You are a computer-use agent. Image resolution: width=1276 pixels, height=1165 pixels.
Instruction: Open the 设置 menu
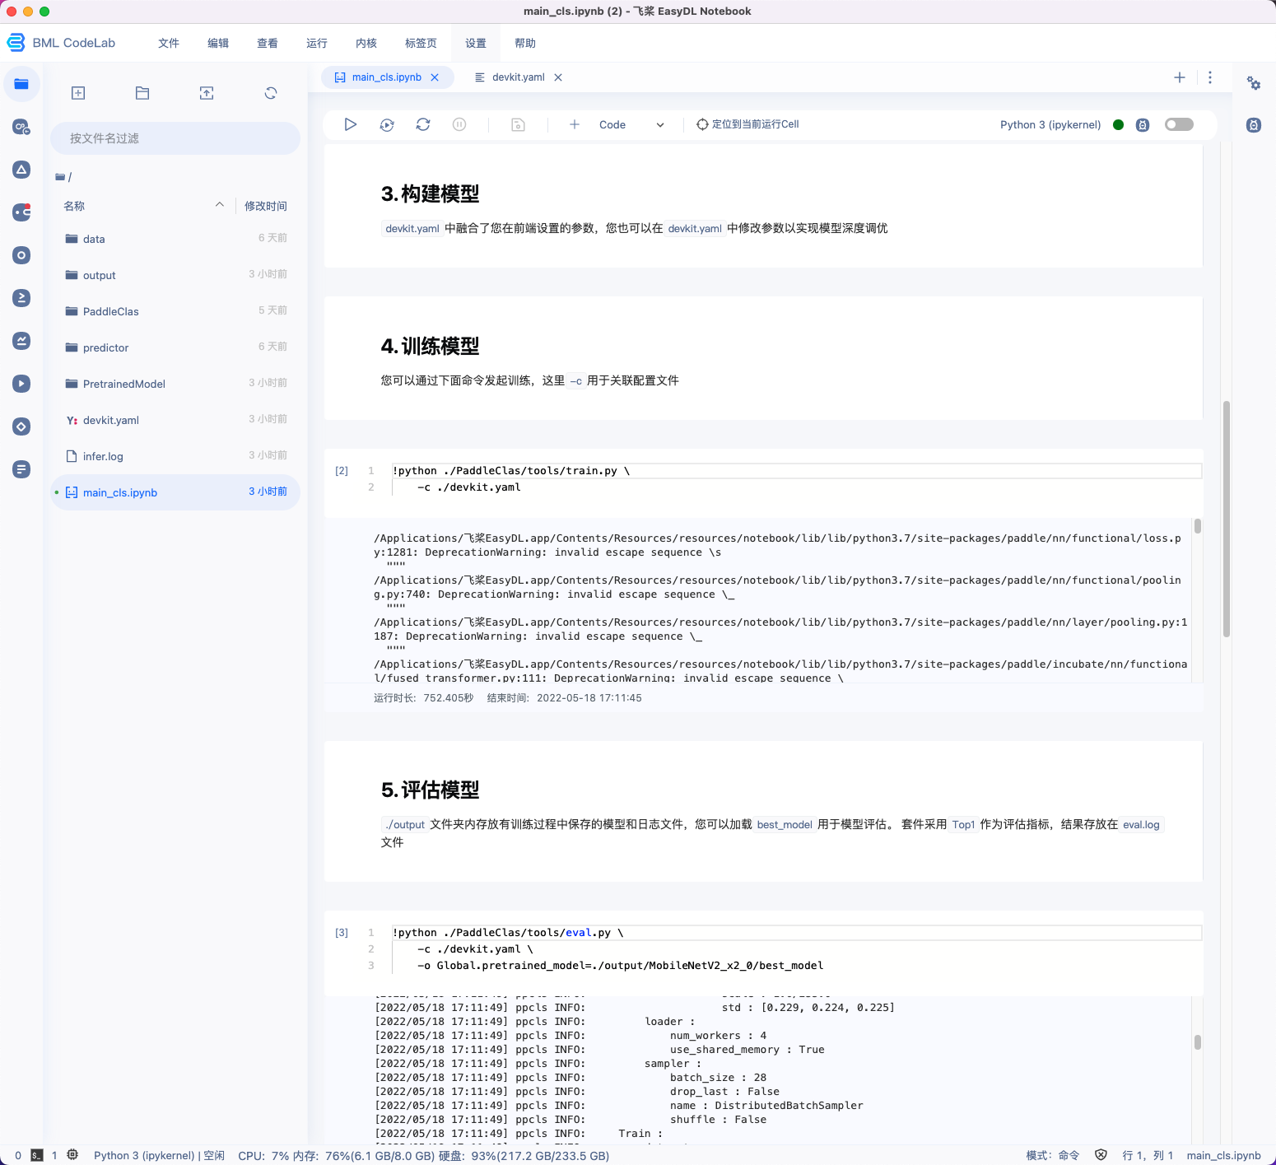pos(476,43)
